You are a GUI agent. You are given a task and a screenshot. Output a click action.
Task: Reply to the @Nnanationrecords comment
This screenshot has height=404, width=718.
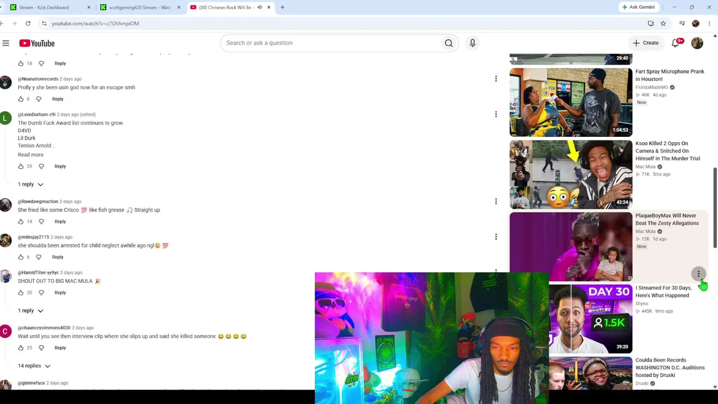coord(58,99)
